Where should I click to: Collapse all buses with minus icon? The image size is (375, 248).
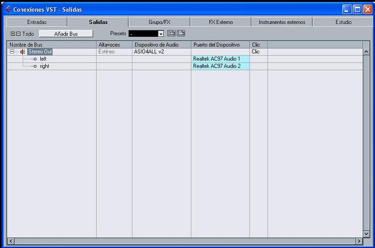click(x=19, y=34)
